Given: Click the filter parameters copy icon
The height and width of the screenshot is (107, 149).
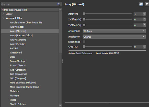Looking at the screenshot, I should click(x=141, y=4).
